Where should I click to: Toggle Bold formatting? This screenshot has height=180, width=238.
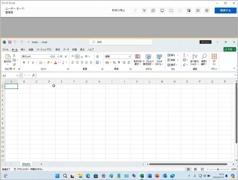pyautogui.click(x=23, y=63)
